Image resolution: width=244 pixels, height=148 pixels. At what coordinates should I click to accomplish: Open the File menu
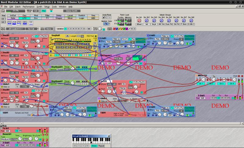point(5,7)
